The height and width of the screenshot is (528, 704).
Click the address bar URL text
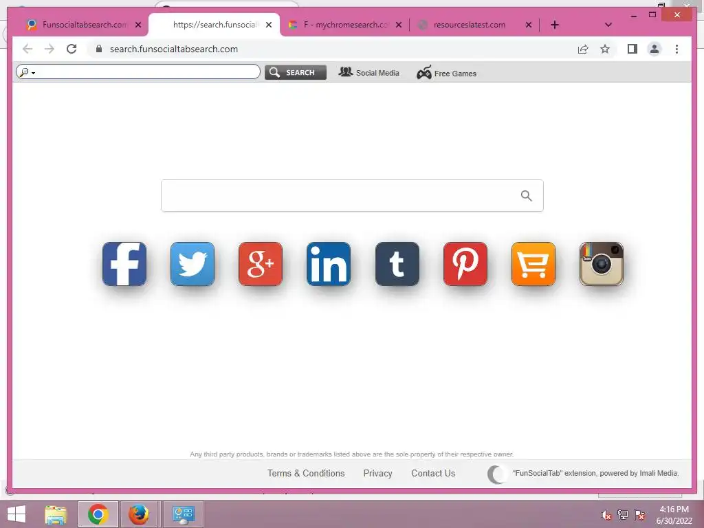pyautogui.click(x=174, y=49)
